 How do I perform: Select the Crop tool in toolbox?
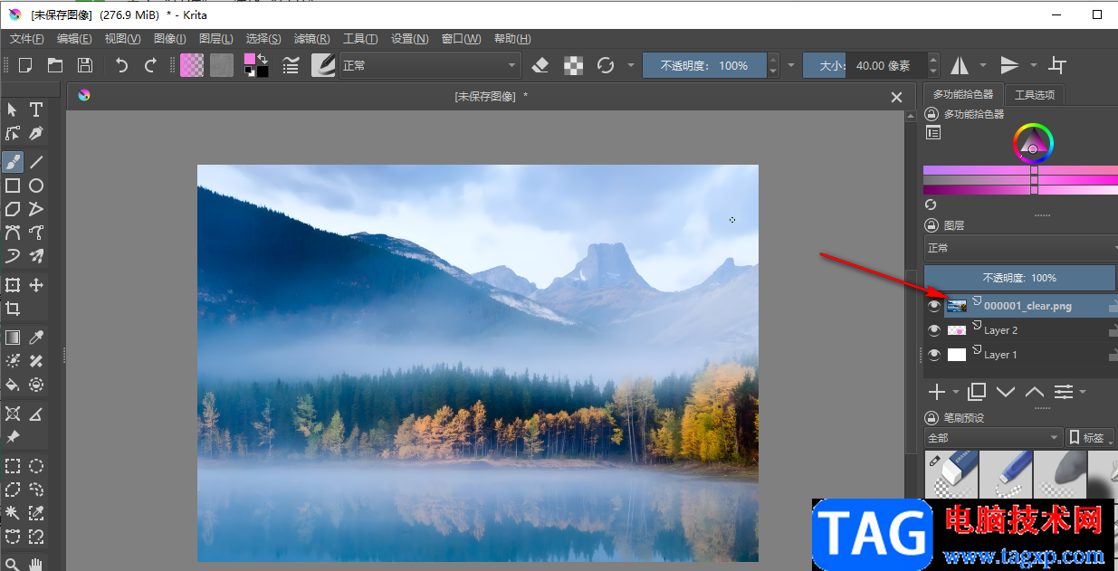[x=13, y=309]
